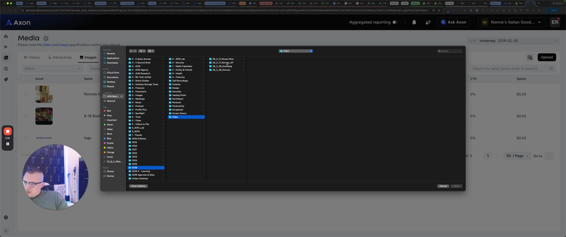Image resolution: width=566 pixels, height=237 pixels.
Task: Click the column settings icon beside Upload
Action: point(530,57)
